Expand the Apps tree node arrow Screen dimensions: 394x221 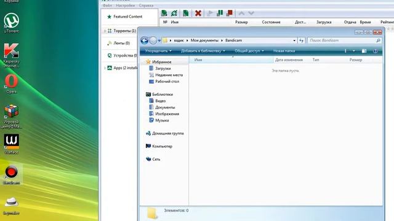click(105, 68)
